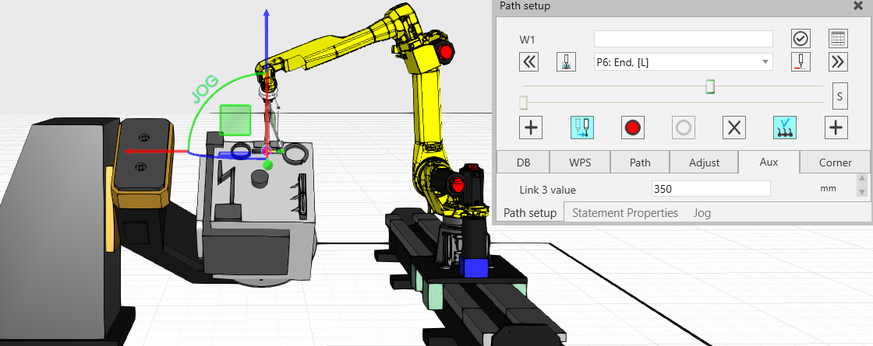The width and height of the screenshot is (873, 346).
Task: Toggle the highlighted weave pattern button
Action: pyautogui.click(x=785, y=128)
